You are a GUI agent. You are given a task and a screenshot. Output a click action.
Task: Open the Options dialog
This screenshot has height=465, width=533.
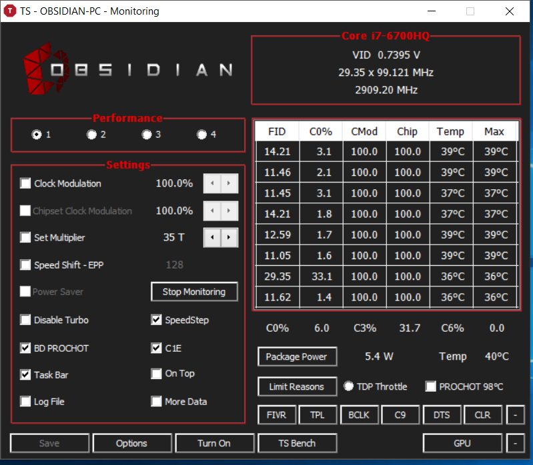(x=132, y=443)
